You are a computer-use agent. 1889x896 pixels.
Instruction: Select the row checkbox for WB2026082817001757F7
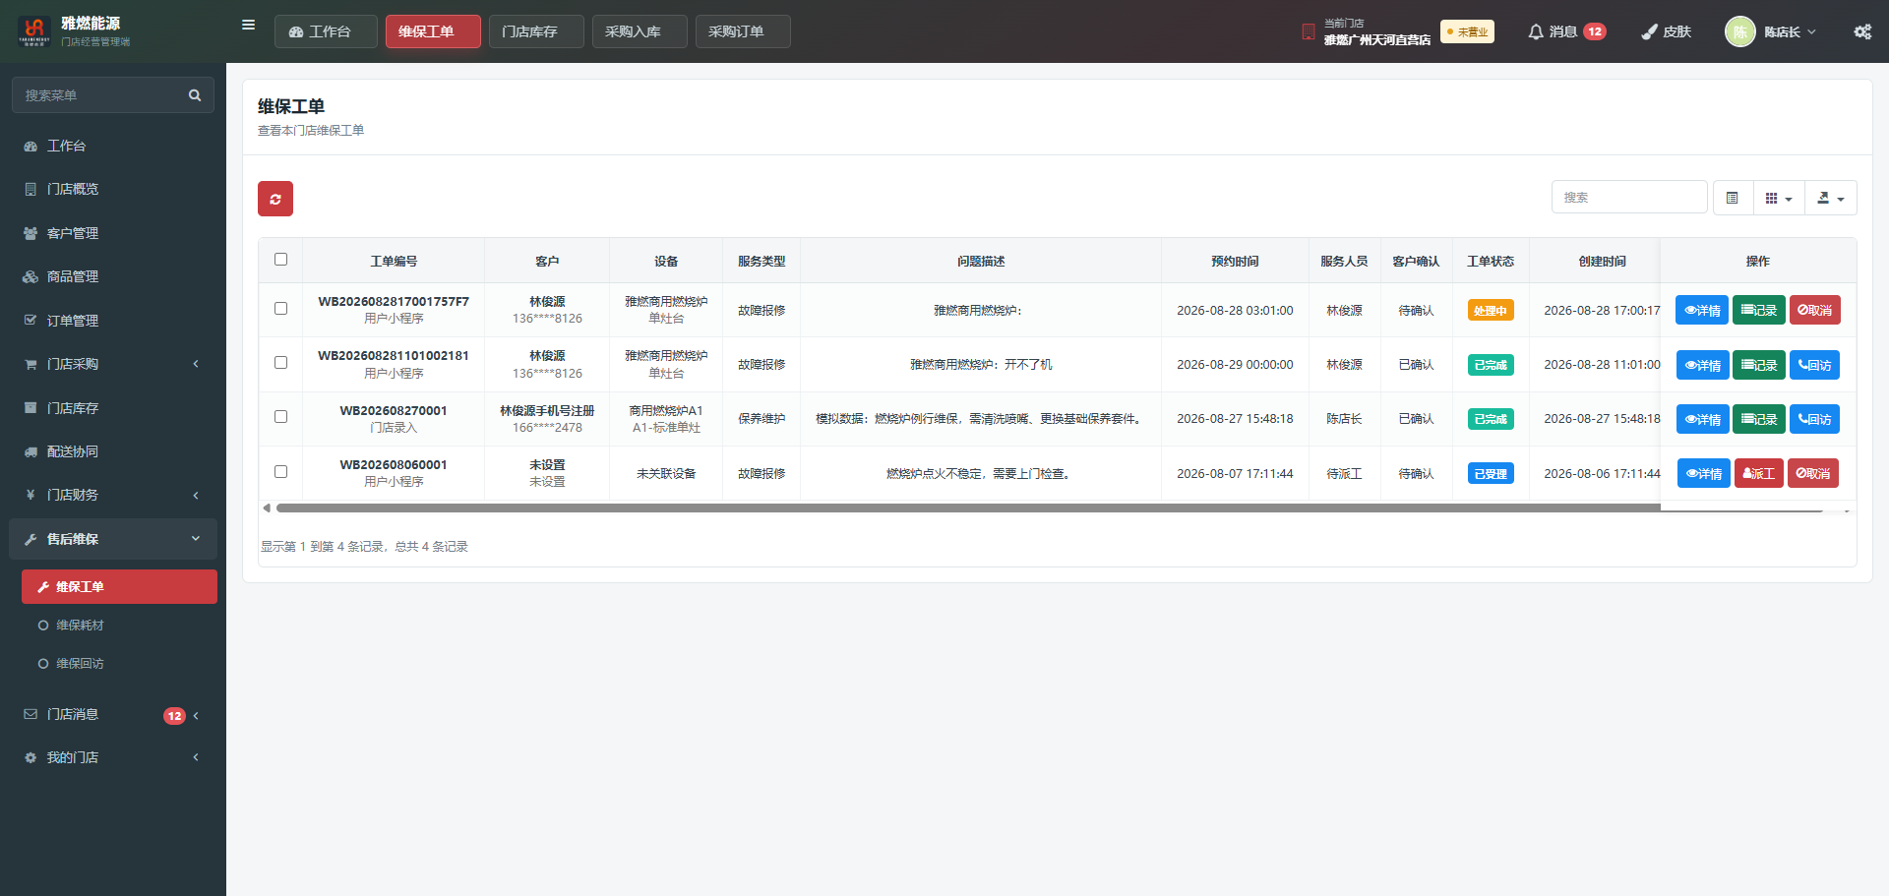(x=280, y=309)
